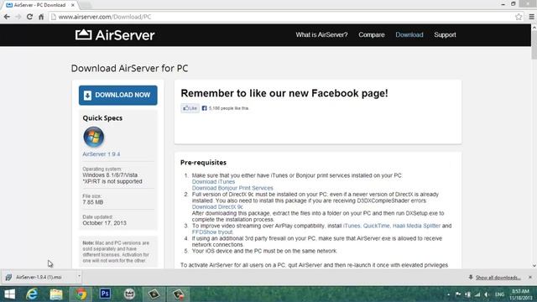Click the browser forward arrow
Image resolution: width=537 pixels, height=302 pixels.
[x=18, y=17]
